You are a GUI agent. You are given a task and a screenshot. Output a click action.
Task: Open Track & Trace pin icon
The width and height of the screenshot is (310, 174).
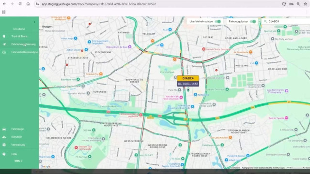point(4,36)
